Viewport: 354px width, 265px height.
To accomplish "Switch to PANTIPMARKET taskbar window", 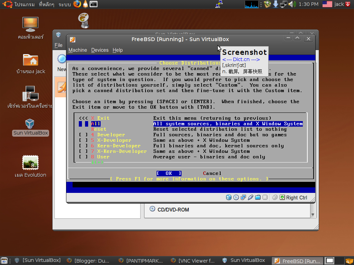I will [140, 261].
